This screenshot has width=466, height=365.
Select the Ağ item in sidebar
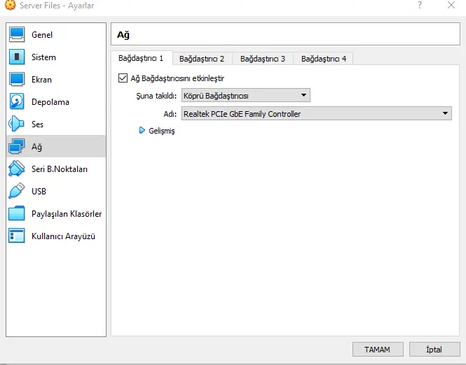56,147
